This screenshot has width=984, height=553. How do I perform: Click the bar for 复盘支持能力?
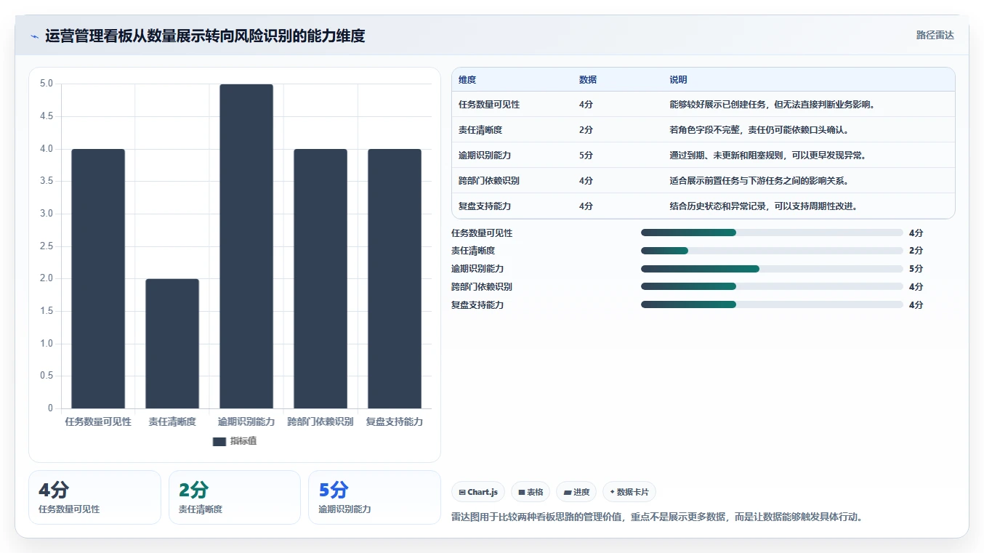pyautogui.click(x=395, y=278)
